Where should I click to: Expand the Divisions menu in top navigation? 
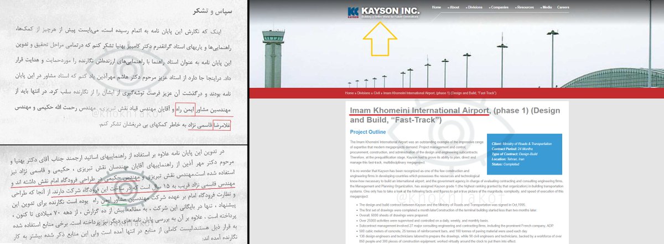[x=474, y=8]
